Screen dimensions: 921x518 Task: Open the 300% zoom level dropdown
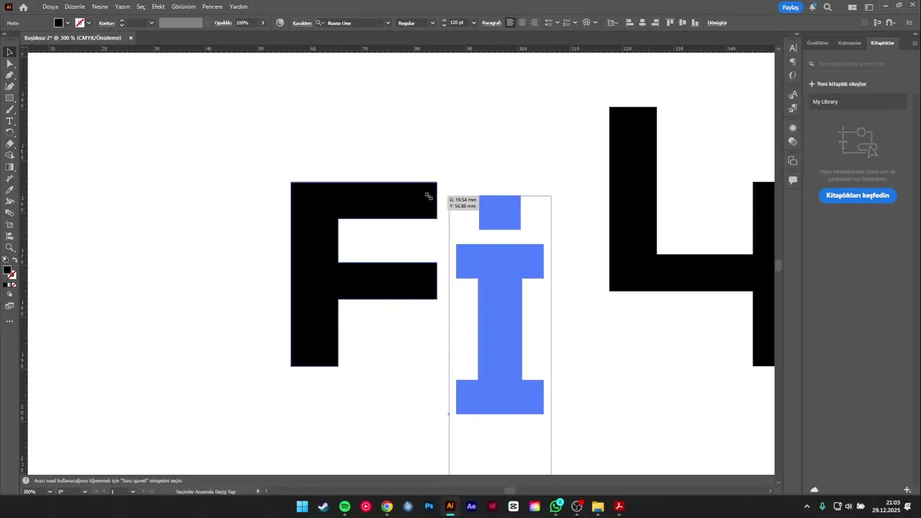click(x=50, y=491)
